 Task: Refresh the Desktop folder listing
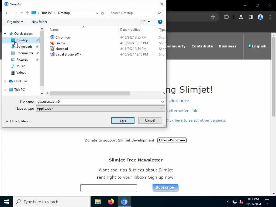click(x=103, y=13)
